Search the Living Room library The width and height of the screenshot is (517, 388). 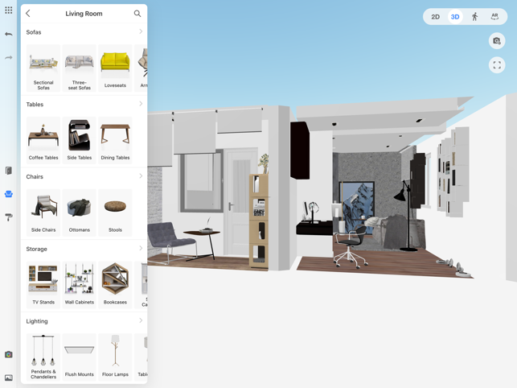coord(137,14)
